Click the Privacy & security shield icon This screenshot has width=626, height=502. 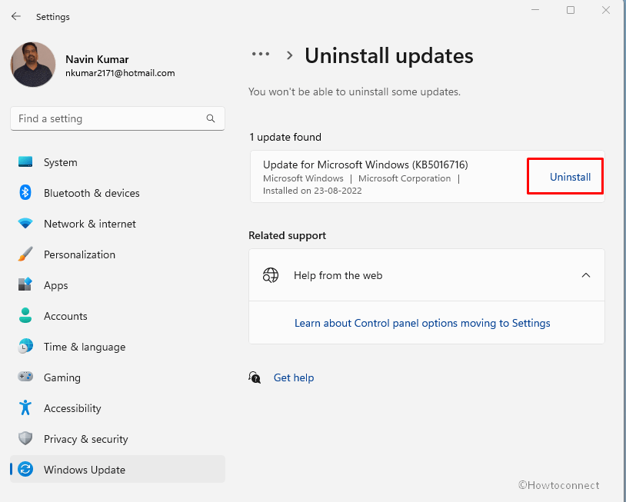coord(25,438)
